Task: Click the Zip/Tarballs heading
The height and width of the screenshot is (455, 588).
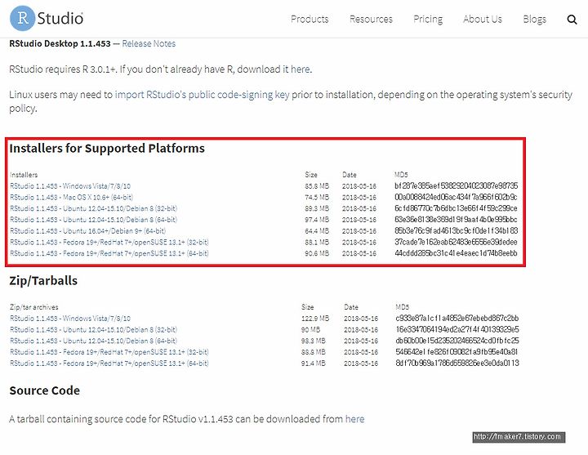Action: [x=43, y=280]
